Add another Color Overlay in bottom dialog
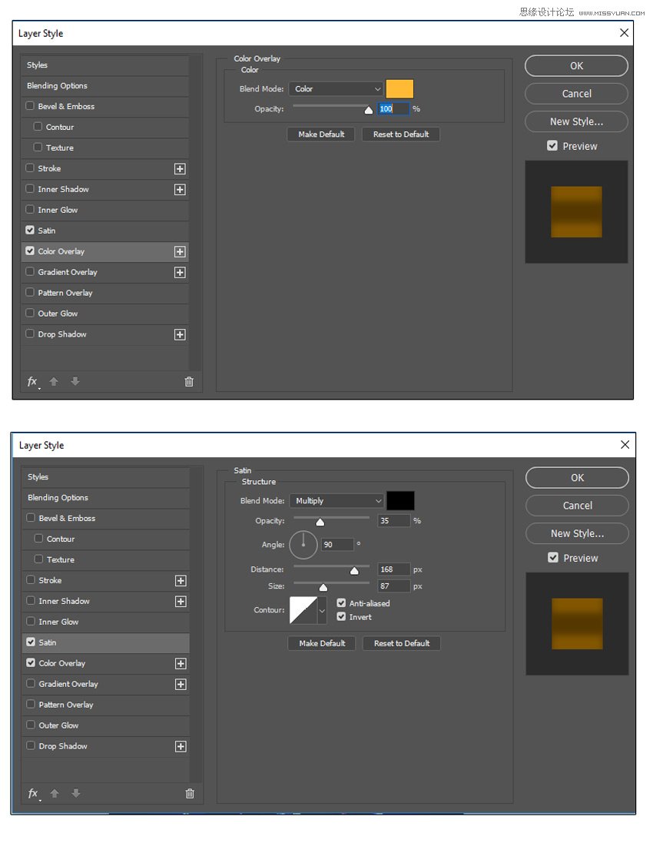This screenshot has height=866, width=653. click(x=181, y=664)
